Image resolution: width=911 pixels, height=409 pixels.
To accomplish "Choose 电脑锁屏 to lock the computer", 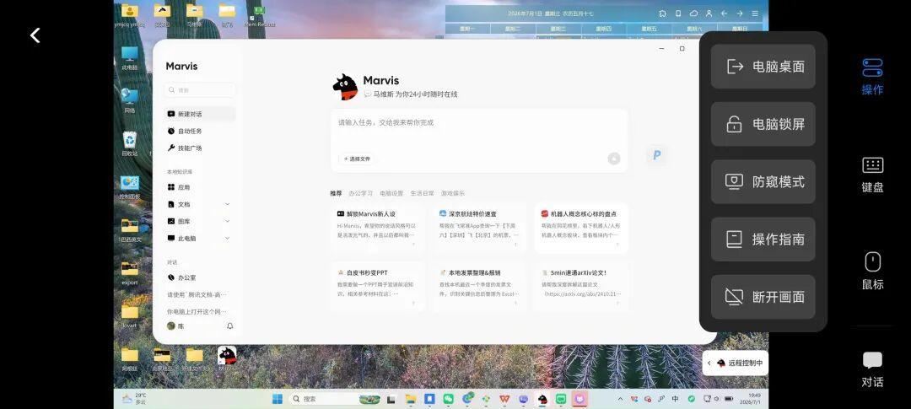I will (763, 124).
